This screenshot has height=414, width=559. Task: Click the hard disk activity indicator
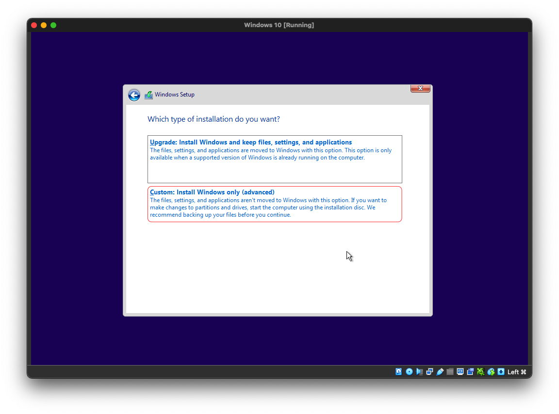399,372
